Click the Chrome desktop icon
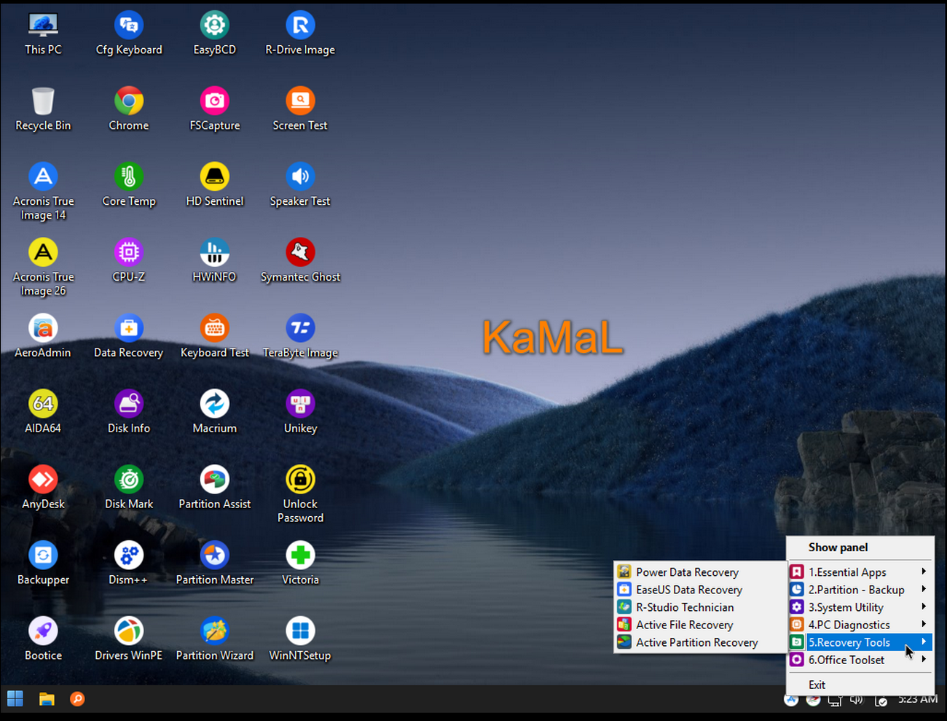This screenshot has height=721, width=947. (x=129, y=110)
